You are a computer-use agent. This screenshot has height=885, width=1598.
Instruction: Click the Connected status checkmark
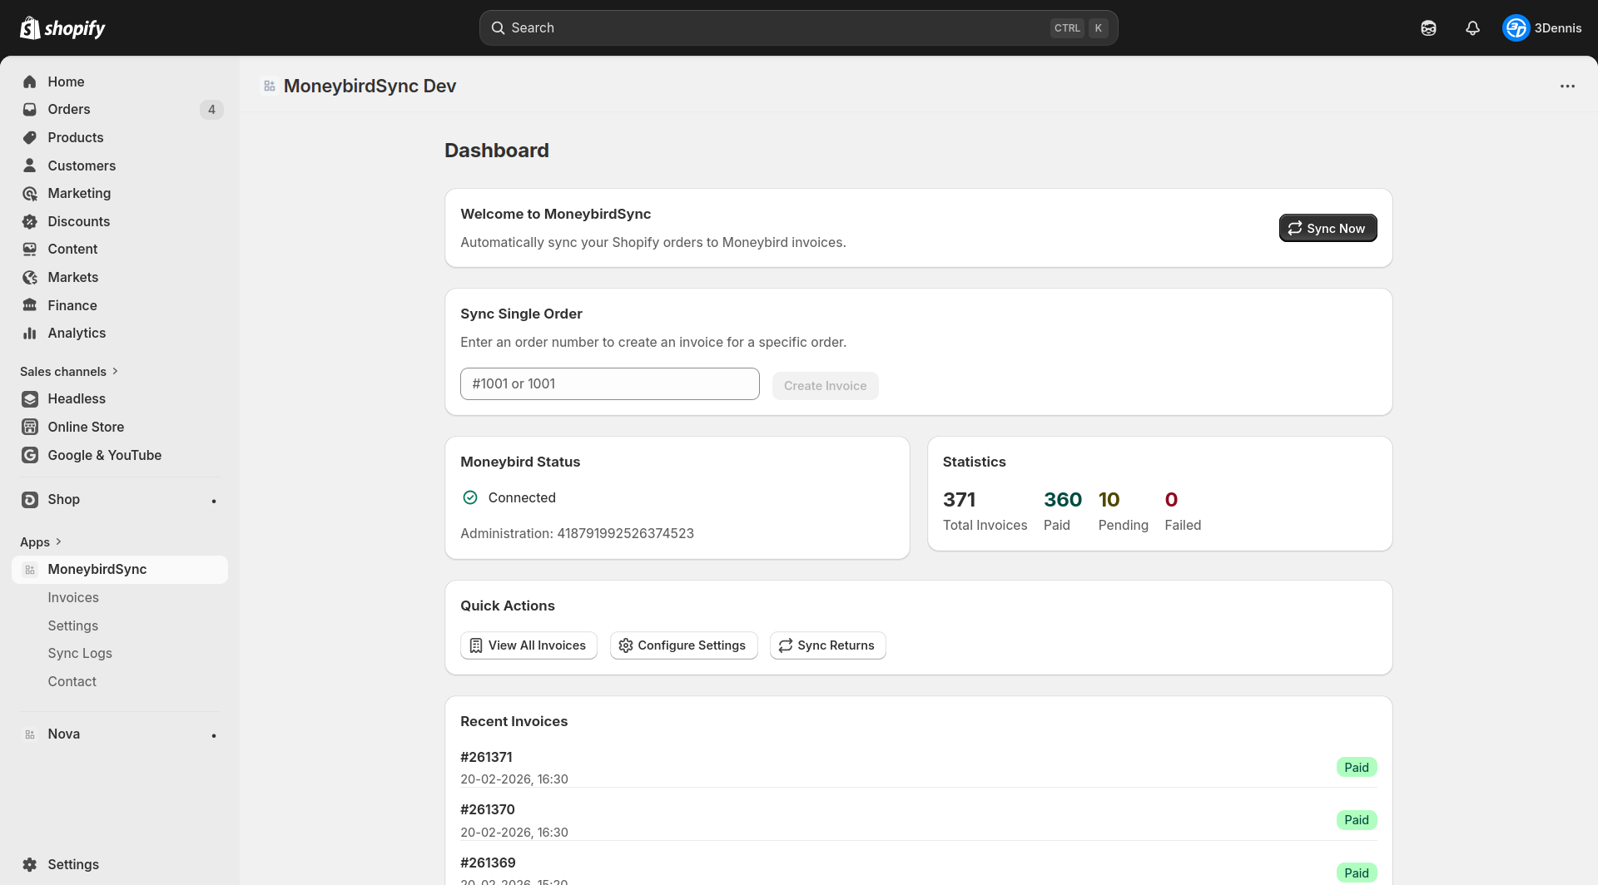(470, 497)
